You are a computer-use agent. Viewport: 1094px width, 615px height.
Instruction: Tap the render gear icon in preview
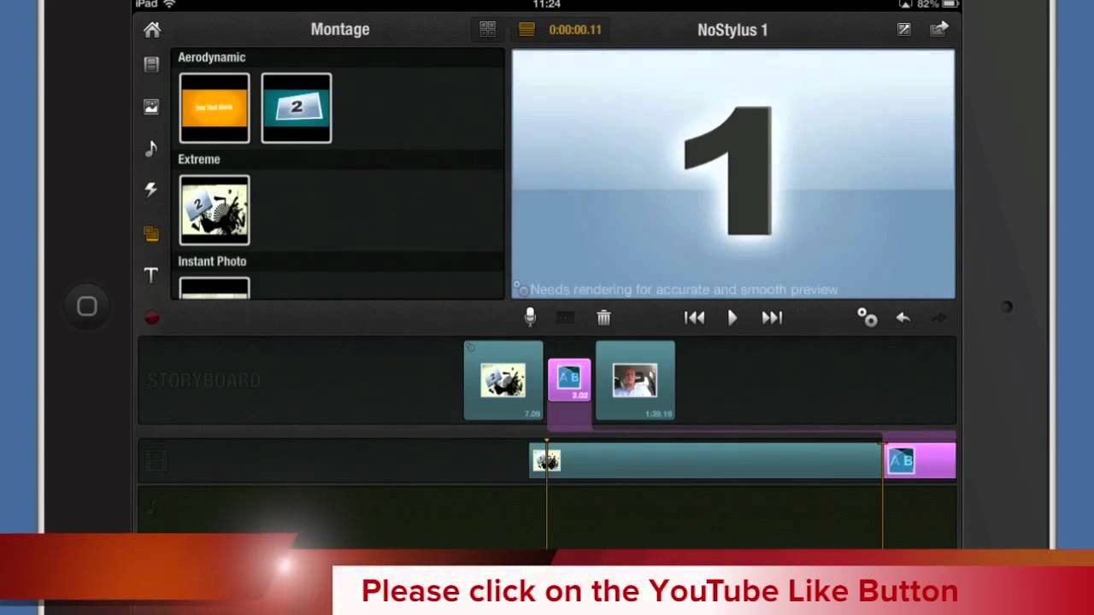pos(521,290)
